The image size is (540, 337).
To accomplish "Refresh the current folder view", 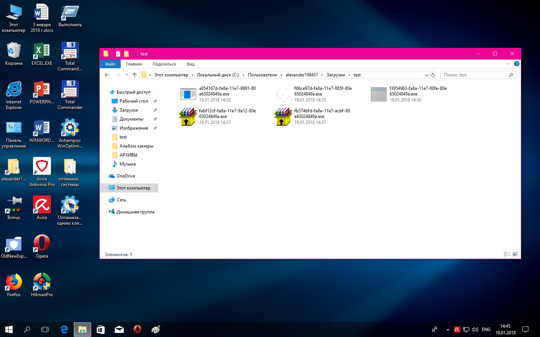I will [x=433, y=75].
